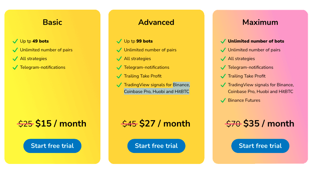Click checkmark next to Advanced Trailing Take Profit
The image size is (311, 174).
(x=119, y=76)
